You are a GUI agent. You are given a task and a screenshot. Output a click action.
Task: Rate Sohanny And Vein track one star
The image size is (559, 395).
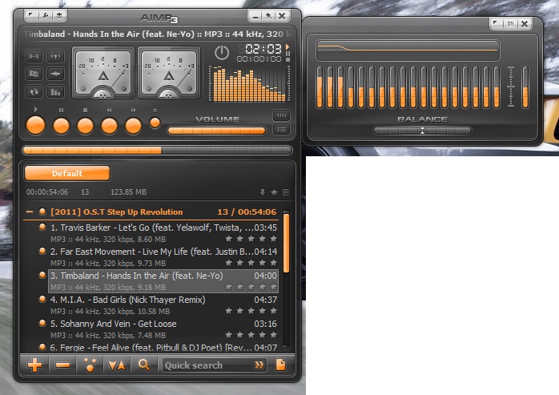[228, 335]
